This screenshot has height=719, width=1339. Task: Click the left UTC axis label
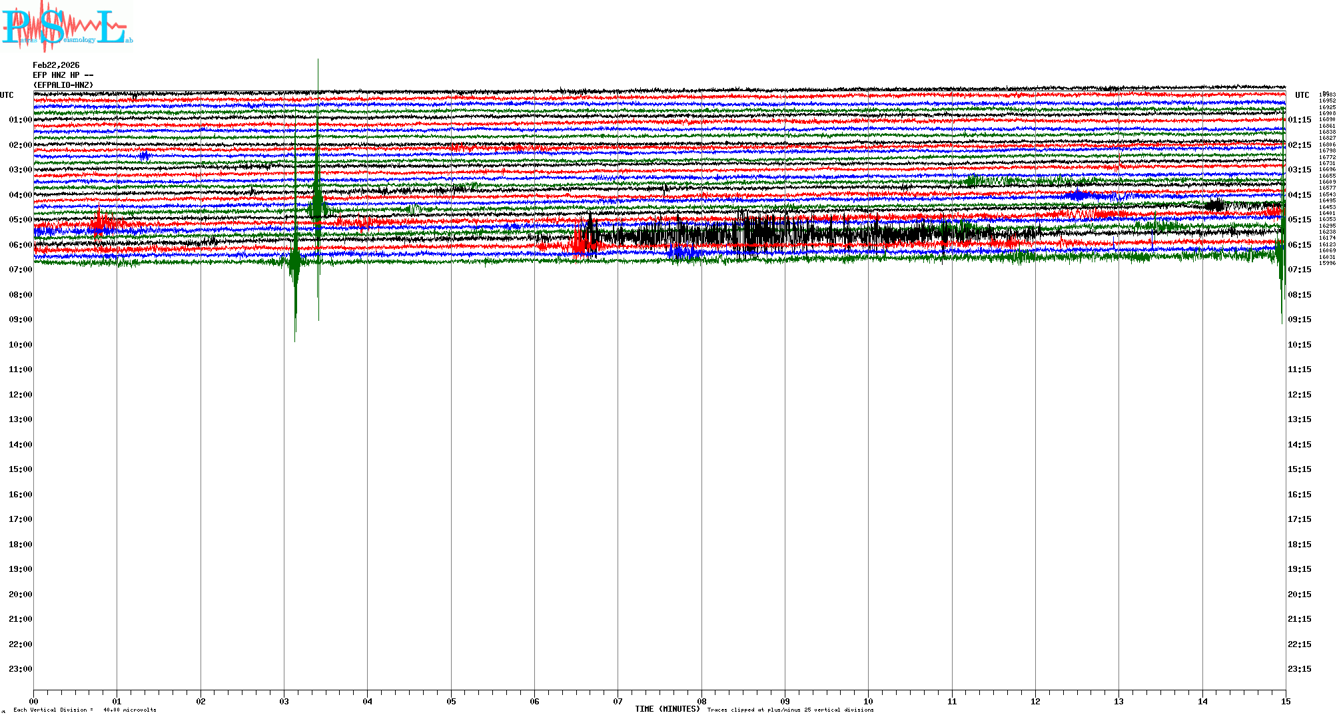[7, 95]
